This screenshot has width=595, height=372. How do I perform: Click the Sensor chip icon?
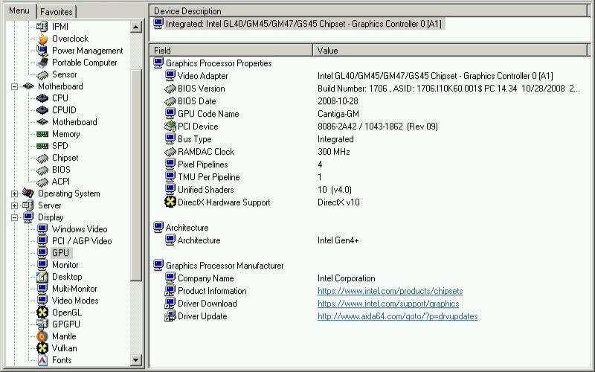[42, 75]
